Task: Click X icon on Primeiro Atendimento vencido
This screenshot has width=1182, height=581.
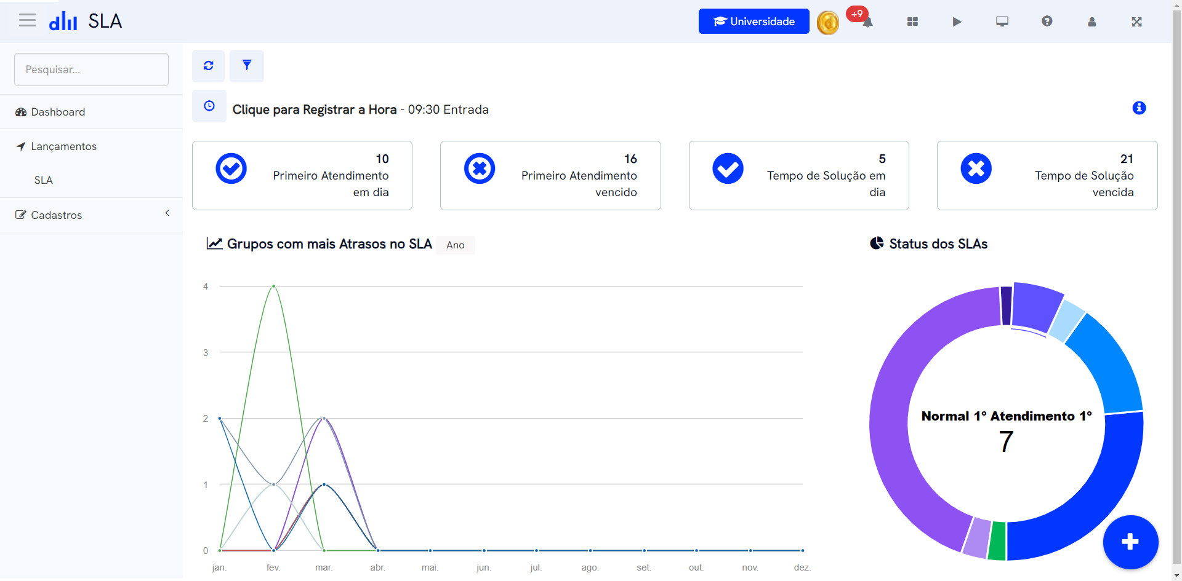Action: pos(480,168)
